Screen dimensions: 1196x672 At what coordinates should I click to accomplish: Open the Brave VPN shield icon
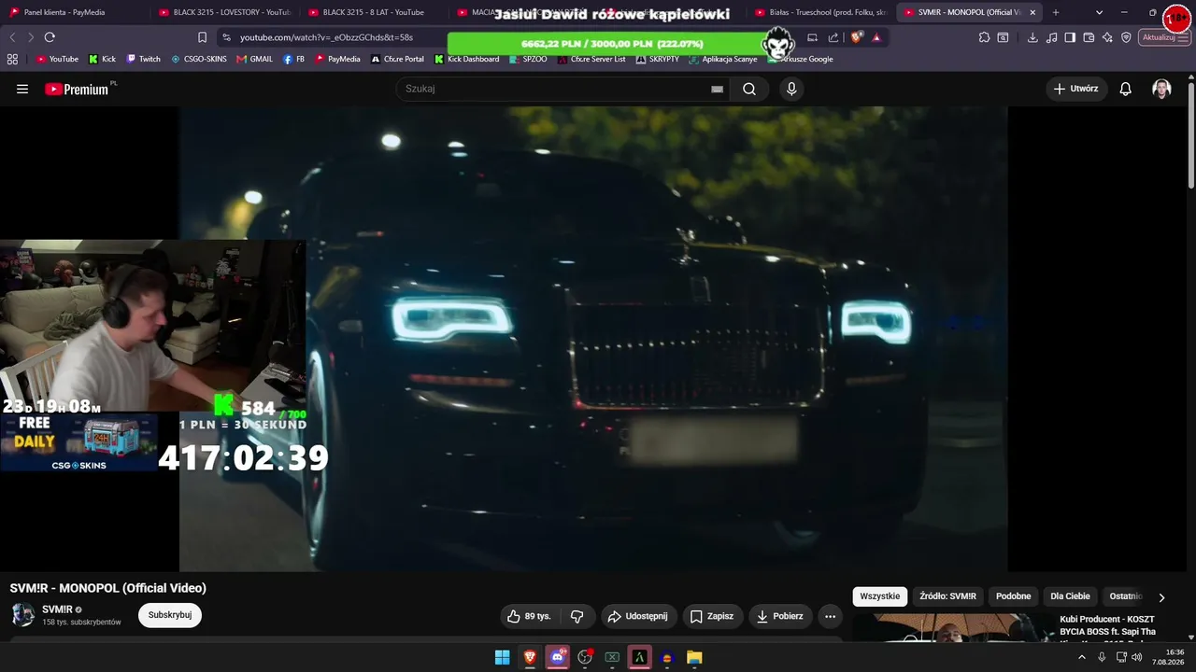1126,37
